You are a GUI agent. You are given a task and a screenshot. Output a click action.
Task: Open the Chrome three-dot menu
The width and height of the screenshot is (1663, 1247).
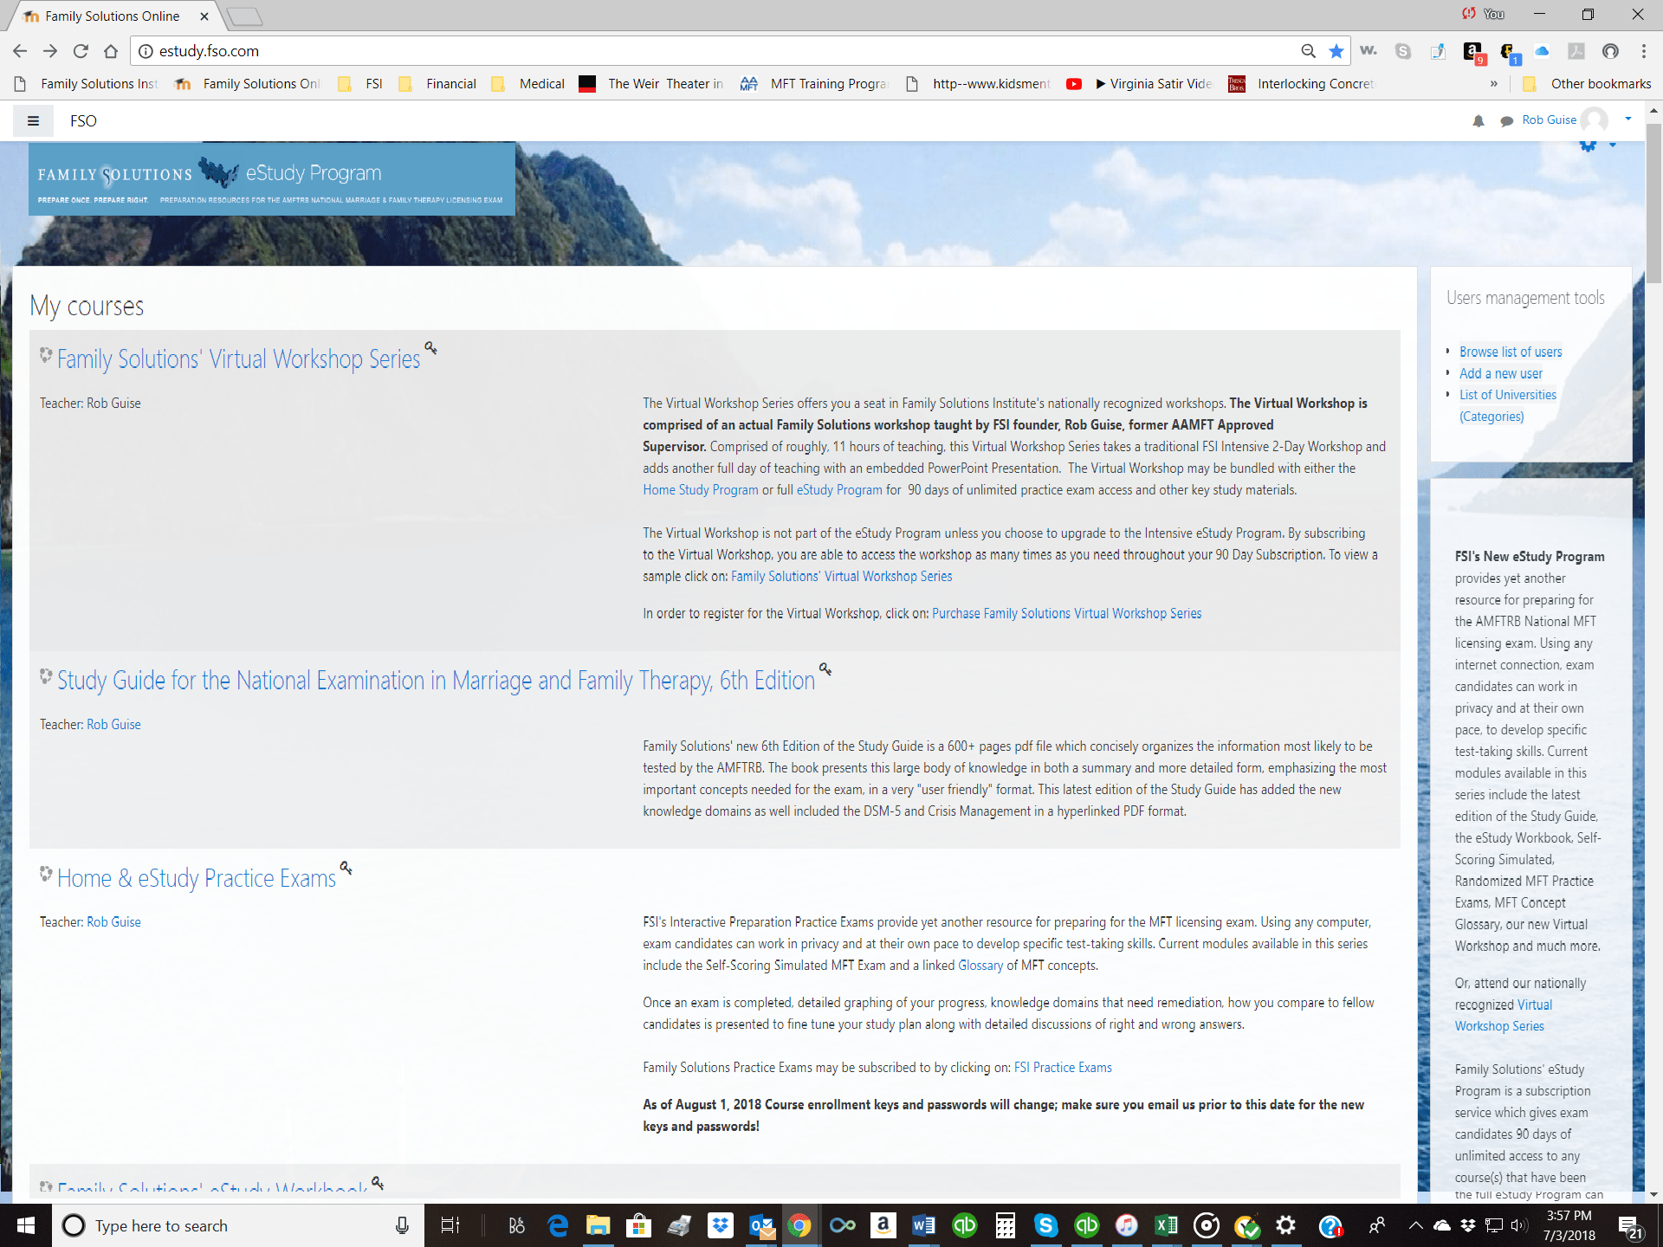click(1643, 51)
